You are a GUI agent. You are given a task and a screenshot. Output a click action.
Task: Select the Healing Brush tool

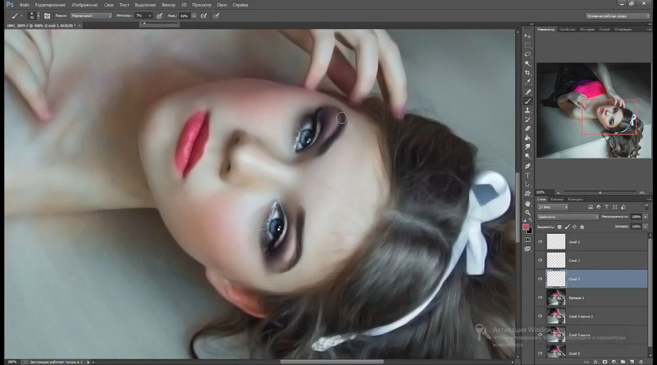[528, 92]
